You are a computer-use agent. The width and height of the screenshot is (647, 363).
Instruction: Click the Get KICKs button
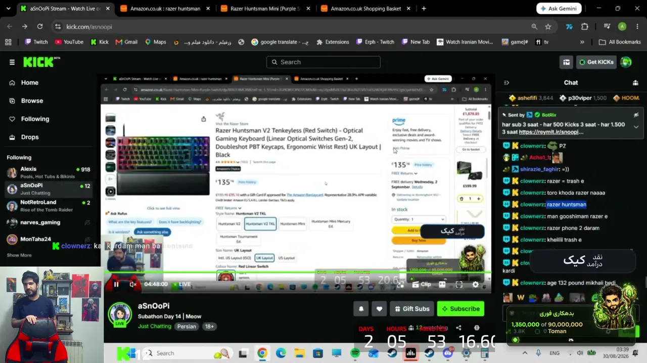point(596,62)
